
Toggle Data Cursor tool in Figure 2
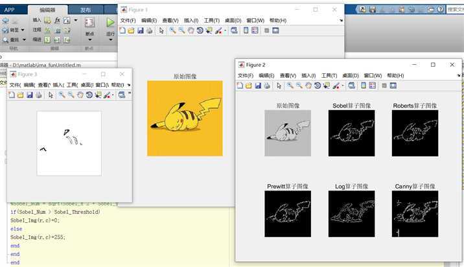point(327,86)
